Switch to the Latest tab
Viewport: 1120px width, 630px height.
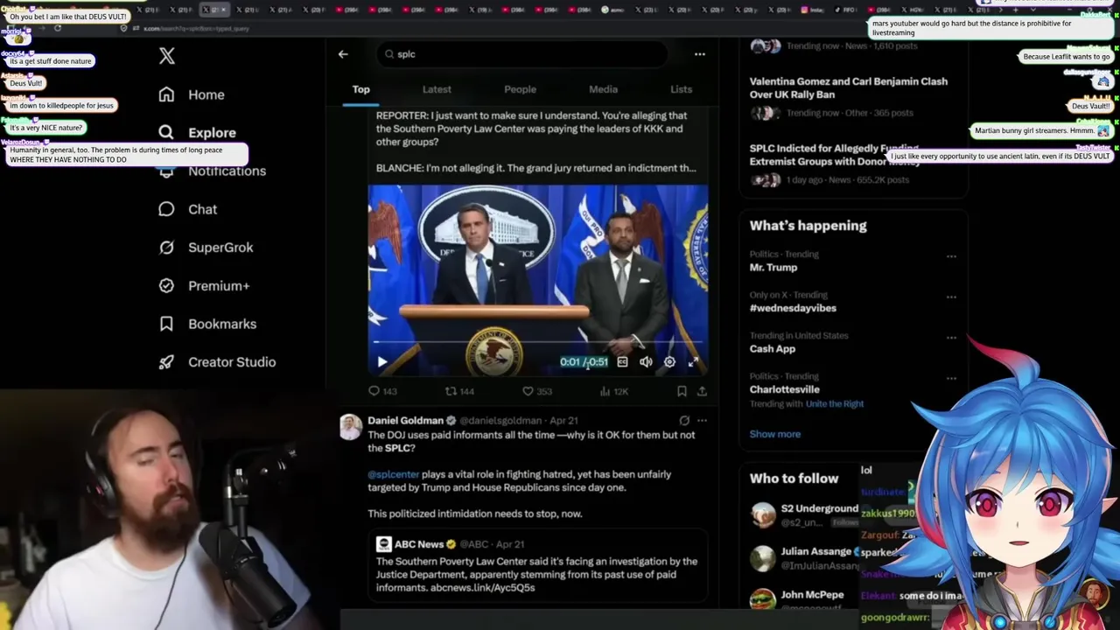pyautogui.click(x=437, y=89)
